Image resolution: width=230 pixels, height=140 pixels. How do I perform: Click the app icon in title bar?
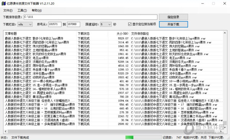3,3
